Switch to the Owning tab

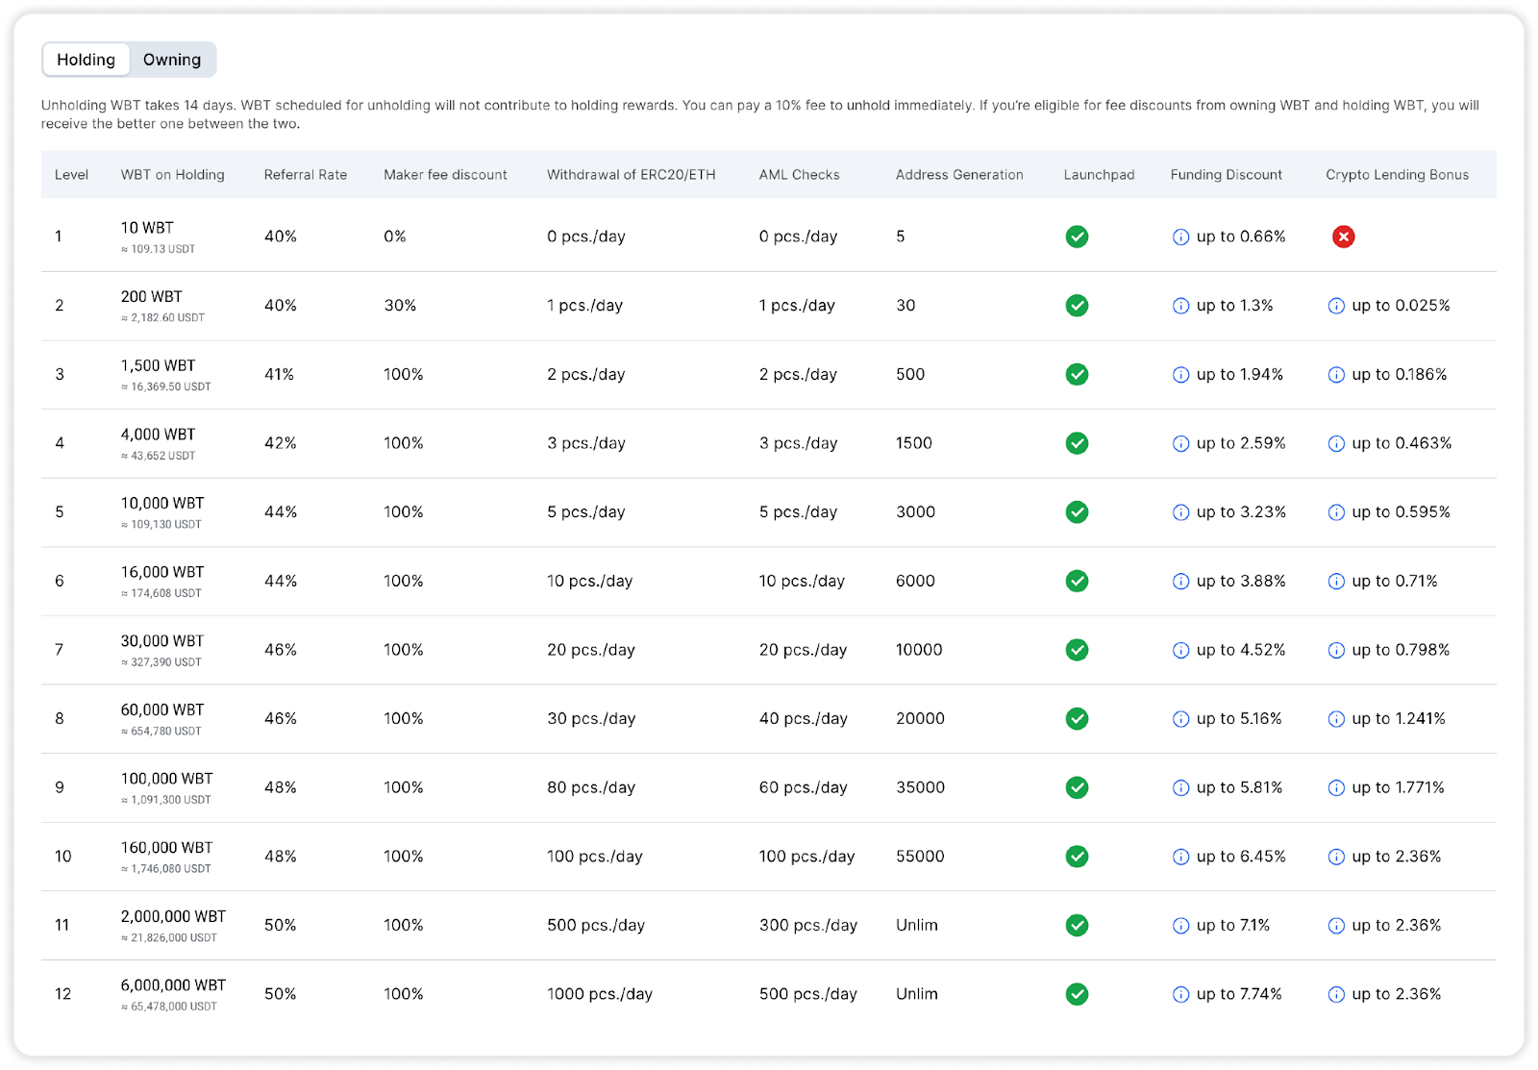(x=172, y=60)
